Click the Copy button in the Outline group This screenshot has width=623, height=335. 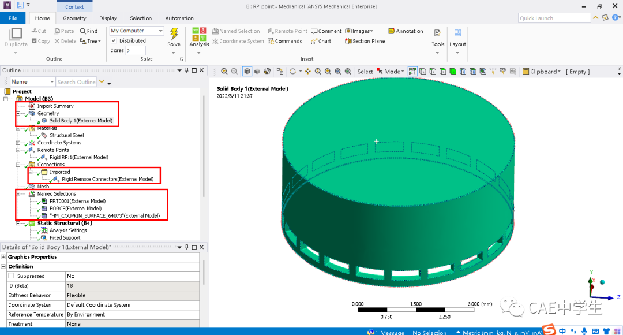pyautogui.click(x=40, y=41)
